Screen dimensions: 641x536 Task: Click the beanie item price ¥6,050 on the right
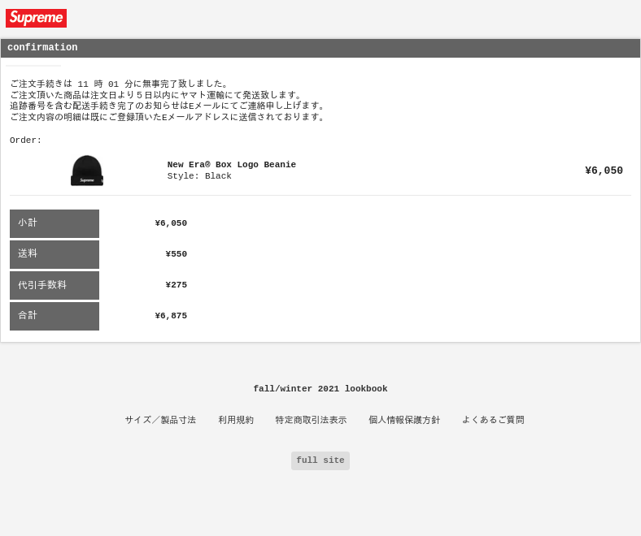coord(604,171)
